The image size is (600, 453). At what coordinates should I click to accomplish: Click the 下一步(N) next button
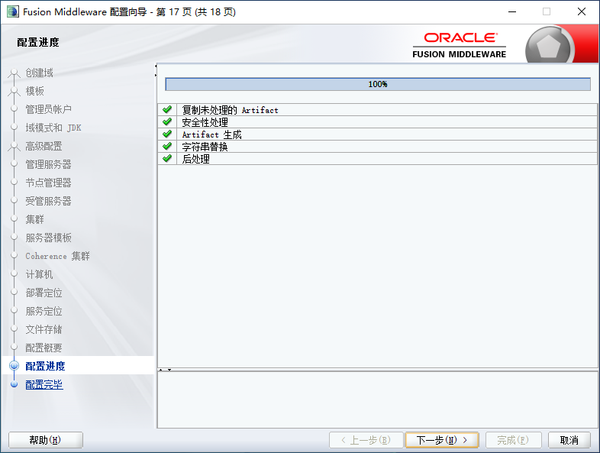(x=441, y=440)
